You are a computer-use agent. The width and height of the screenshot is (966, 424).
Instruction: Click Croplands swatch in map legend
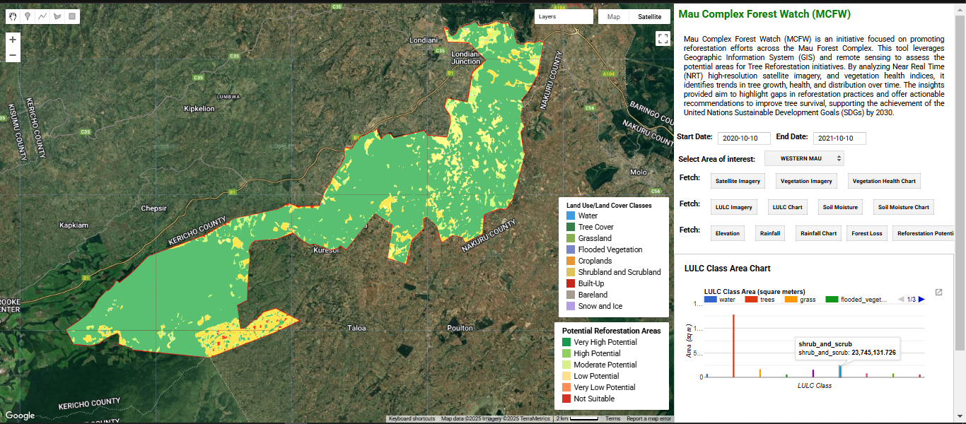pos(571,261)
